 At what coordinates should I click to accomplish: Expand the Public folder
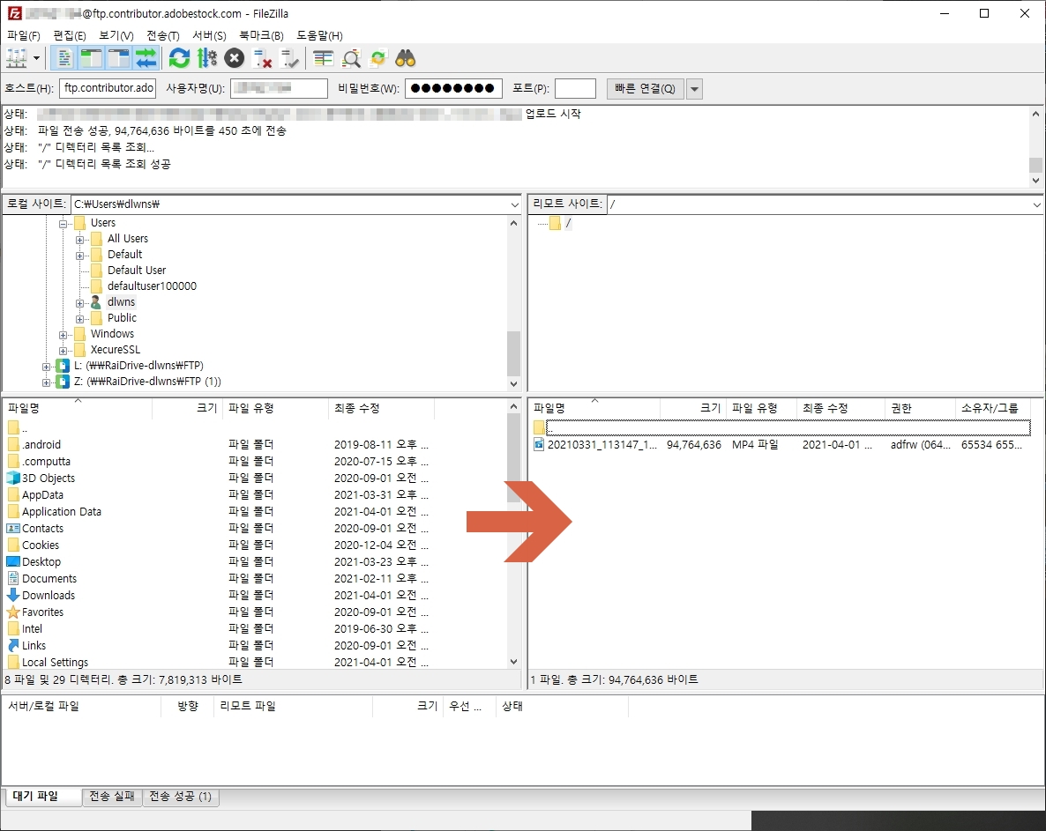tap(79, 319)
